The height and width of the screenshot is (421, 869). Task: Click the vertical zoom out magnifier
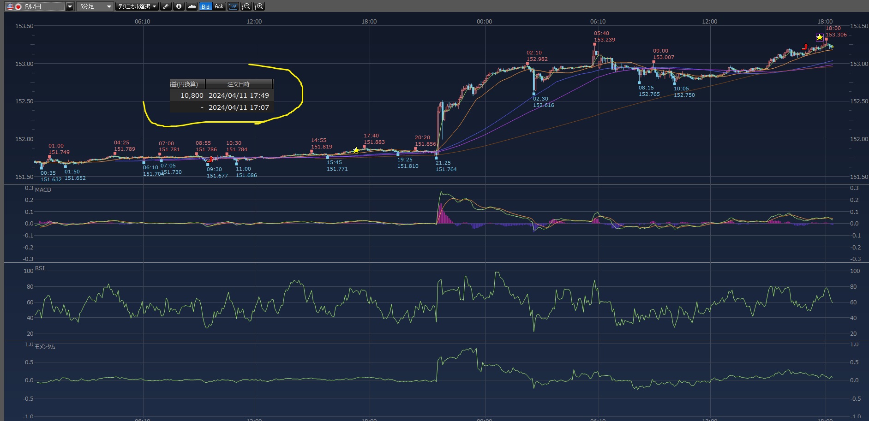(246, 6)
